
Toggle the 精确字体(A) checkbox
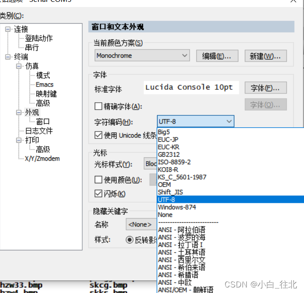coord(98,106)
